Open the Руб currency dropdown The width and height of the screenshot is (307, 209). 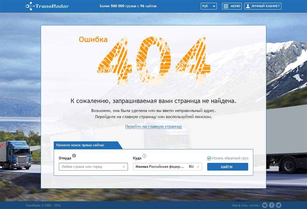coord(209,6)
